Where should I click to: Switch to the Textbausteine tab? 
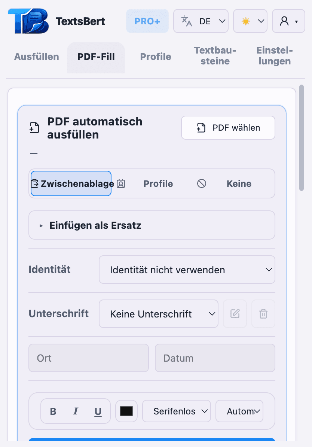coord(215,57)
